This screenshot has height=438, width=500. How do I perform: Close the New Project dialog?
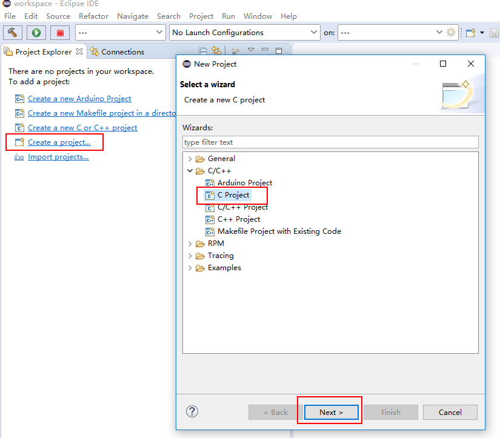tap(471, 64)
